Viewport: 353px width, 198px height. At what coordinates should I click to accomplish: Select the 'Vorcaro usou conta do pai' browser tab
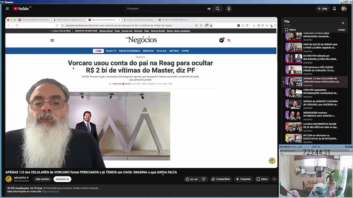click(104, 20)
